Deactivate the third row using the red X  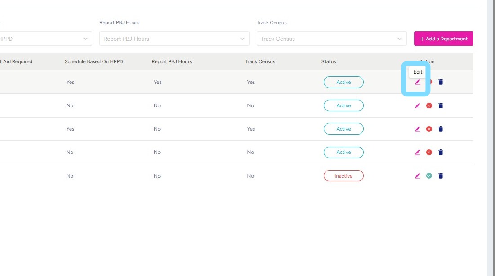(x=429, y=129)
